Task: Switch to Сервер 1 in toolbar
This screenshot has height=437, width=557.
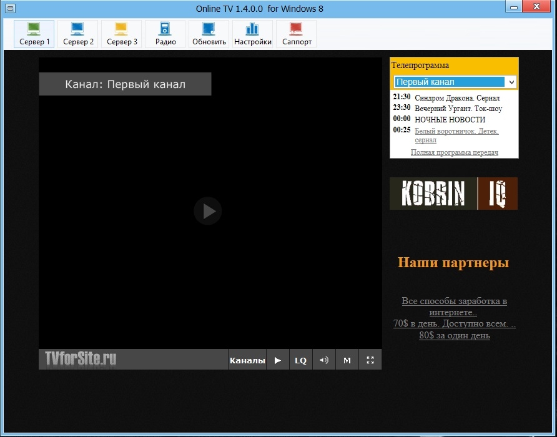Action: pyautogui.click(x=34, y=34)
